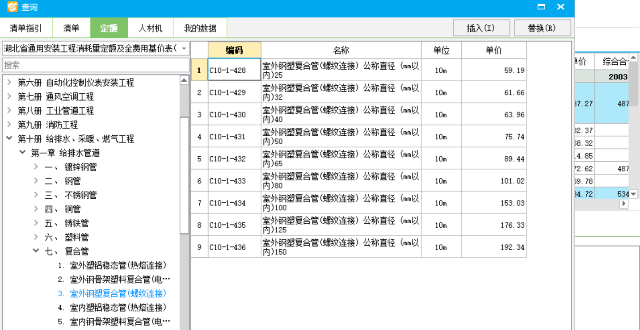Click the tree panel vertical scrollbar thumb
Image resolution: width=640 pixels, height=330 pixels.
point(184,175)
